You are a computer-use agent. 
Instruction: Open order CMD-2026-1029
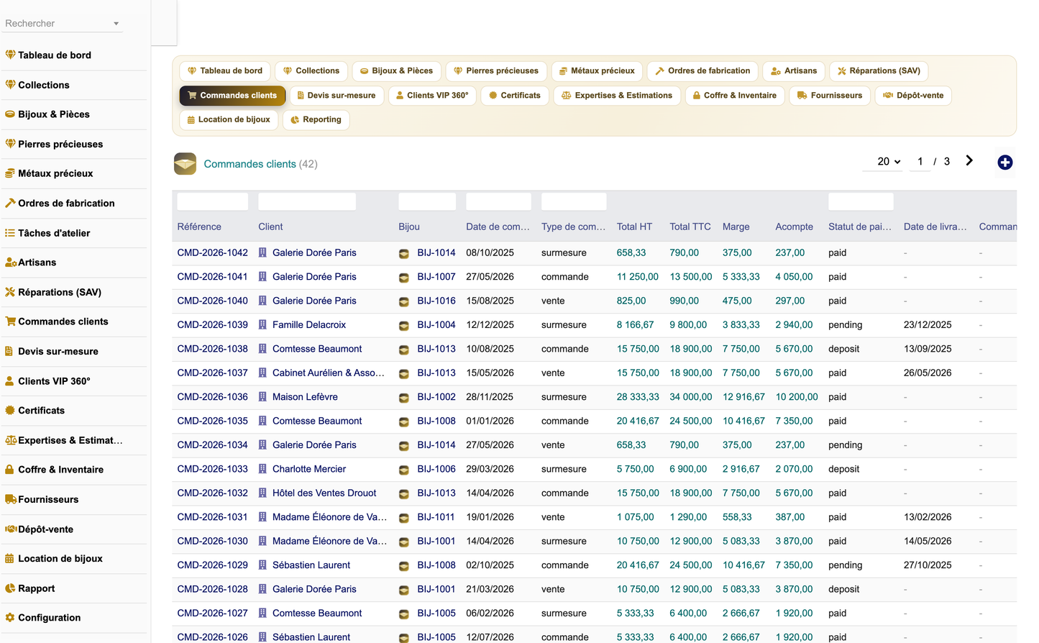pos(212,565)
